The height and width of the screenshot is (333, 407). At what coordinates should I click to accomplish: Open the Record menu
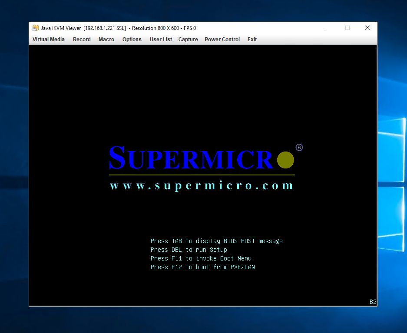[x=82, y=40]
